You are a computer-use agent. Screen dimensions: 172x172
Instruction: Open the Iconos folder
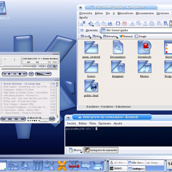tap(91, 69)
